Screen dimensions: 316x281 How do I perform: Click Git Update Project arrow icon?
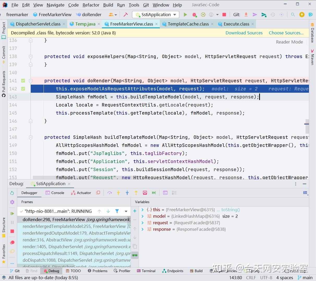[246, 15]
